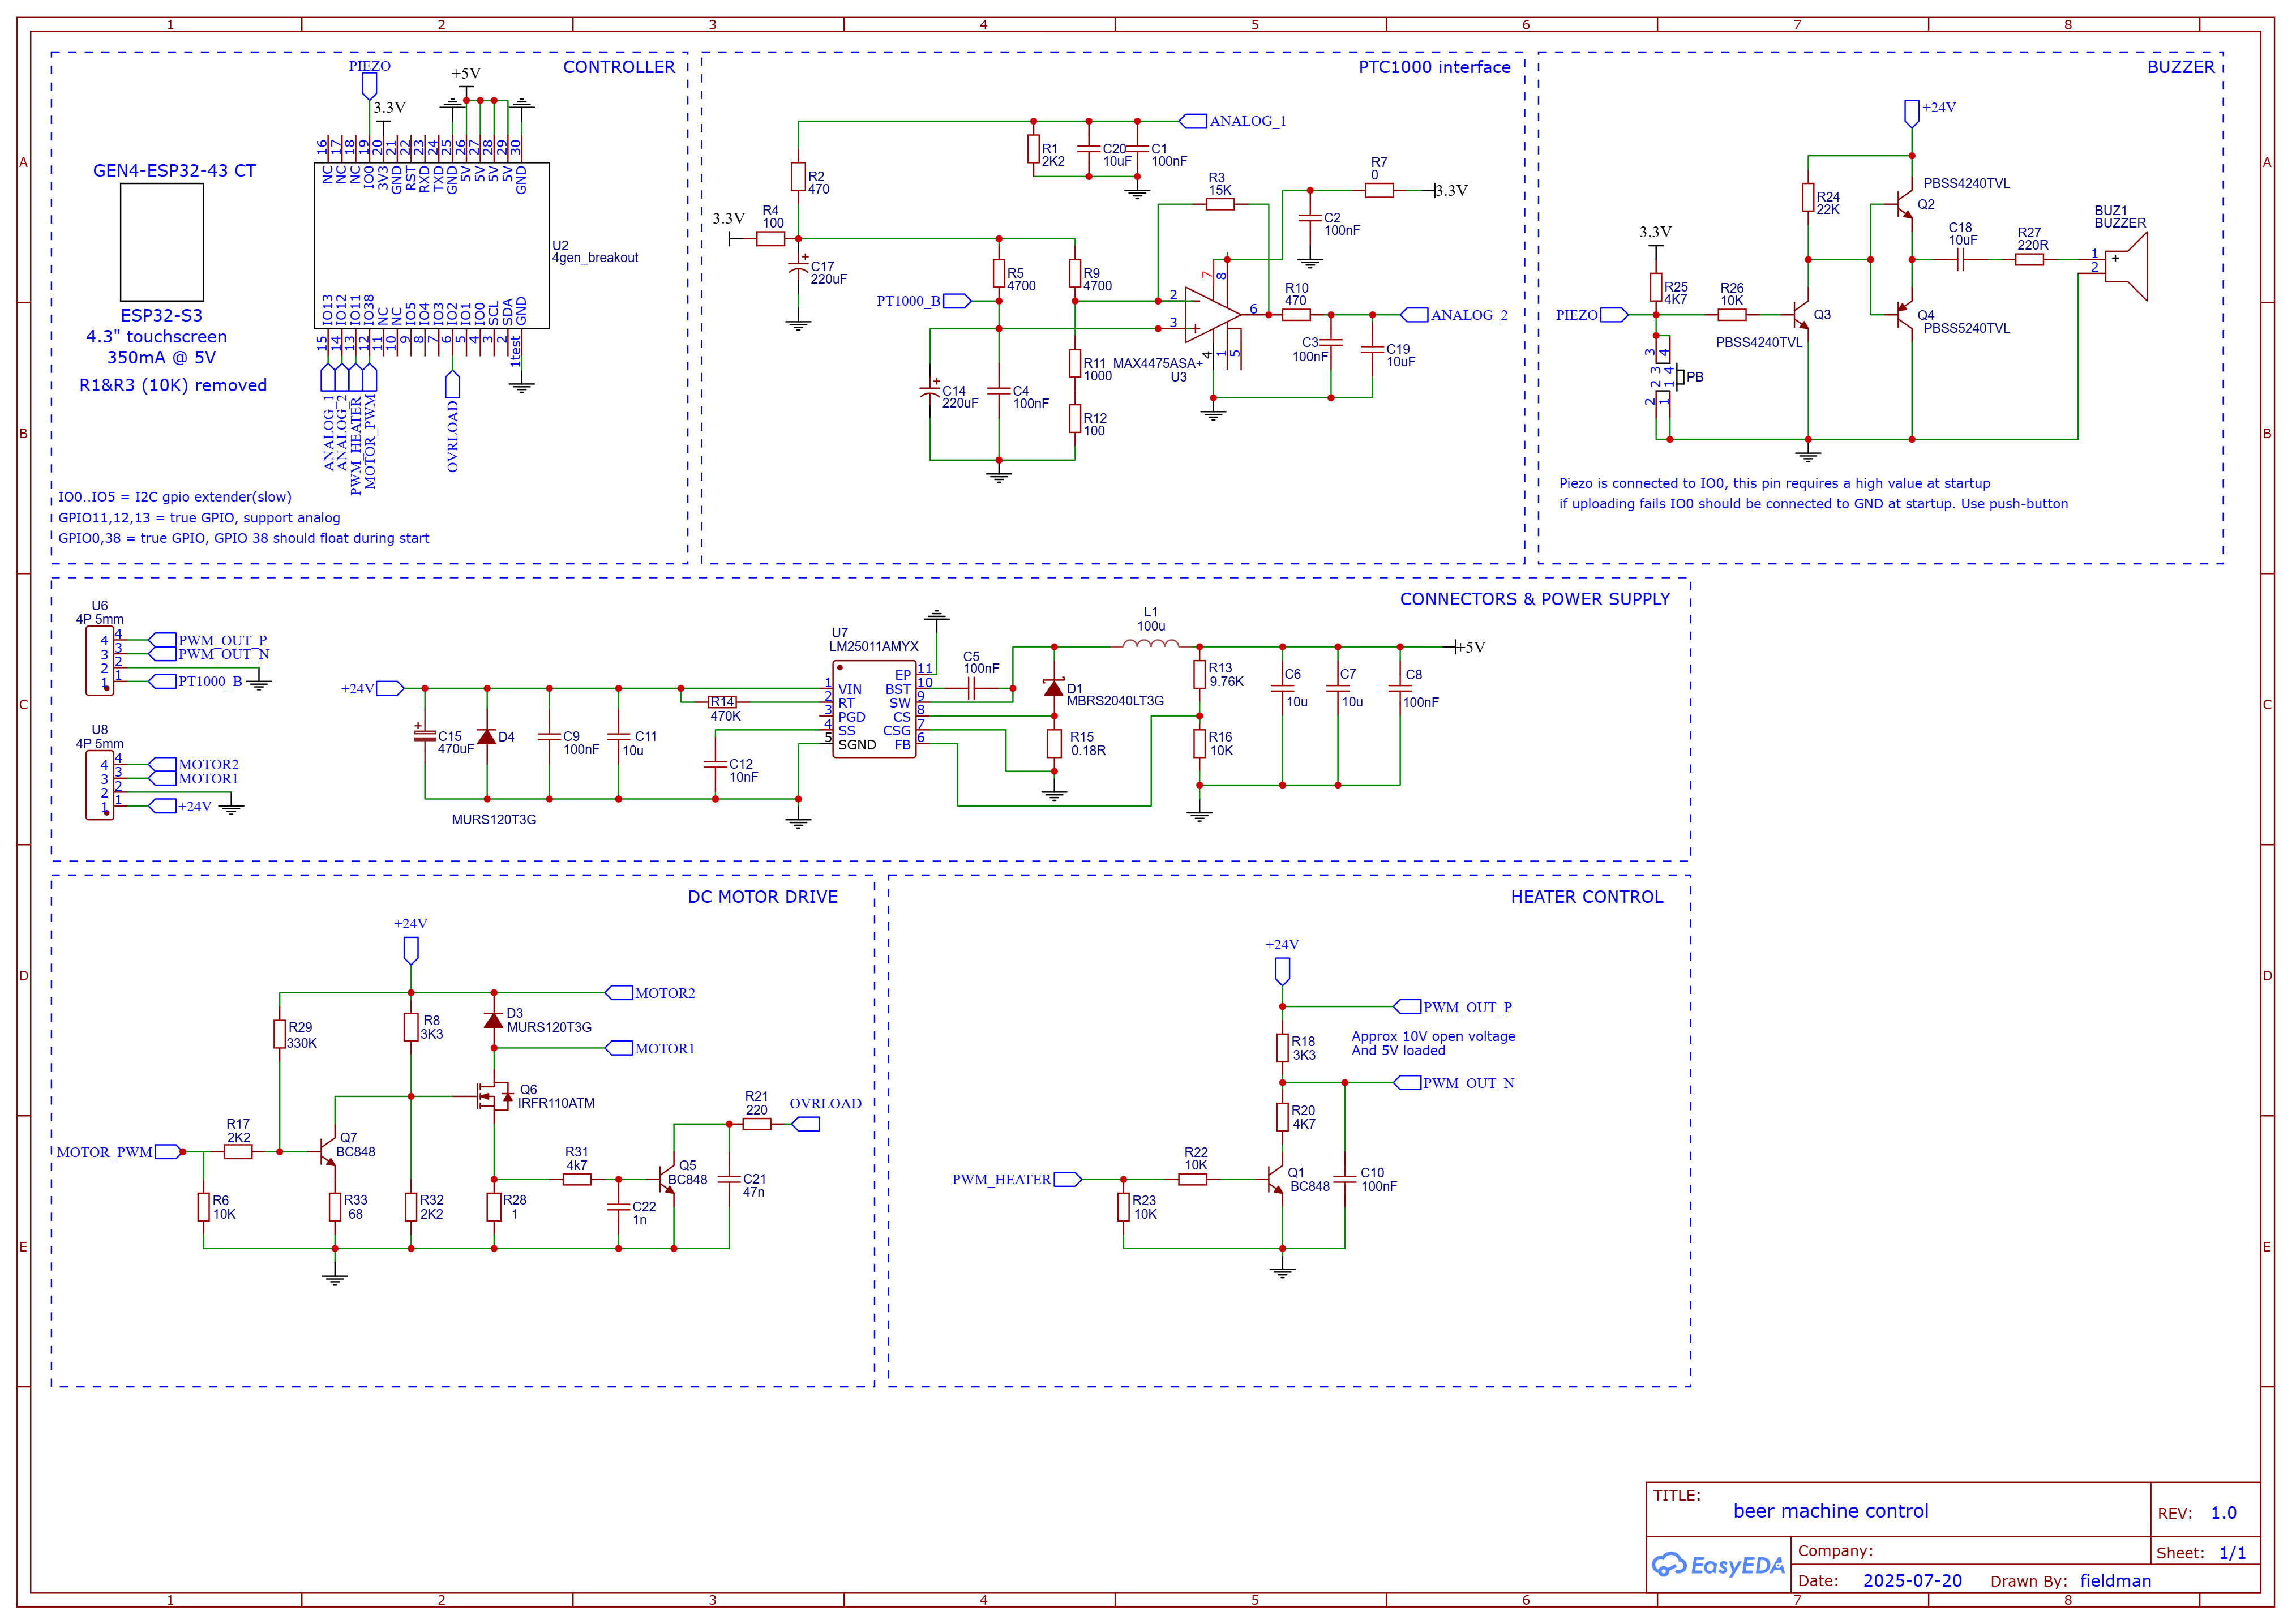Click the "DC MOTOR DRIVE" section heading

click(x=762, y=897)
